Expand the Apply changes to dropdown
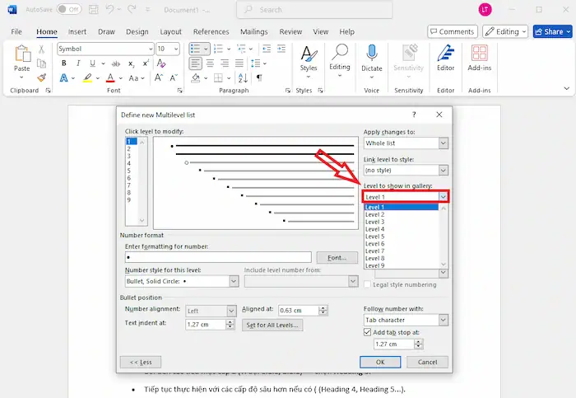The width and height of the screenshot is (576, 398). (444, 143)
